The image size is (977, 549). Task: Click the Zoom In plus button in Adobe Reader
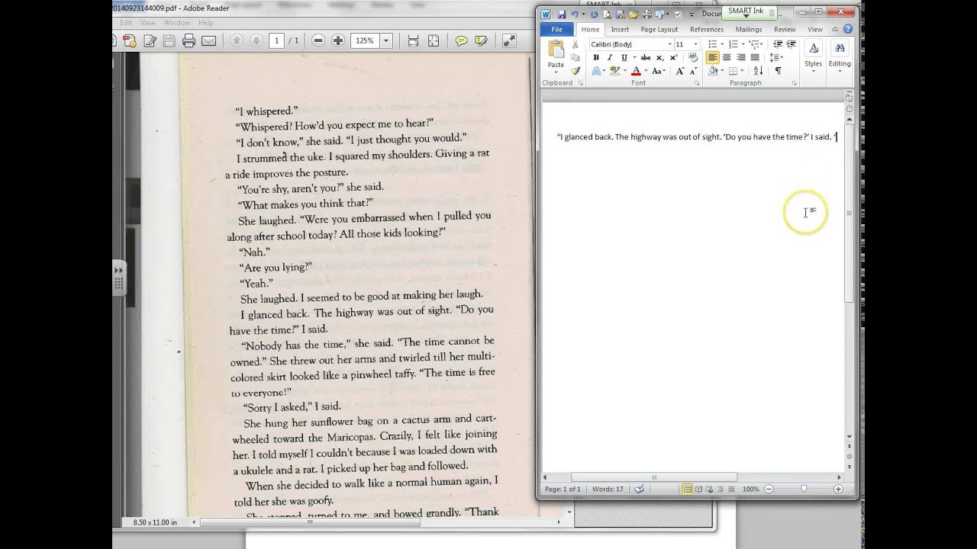point(338,40)
